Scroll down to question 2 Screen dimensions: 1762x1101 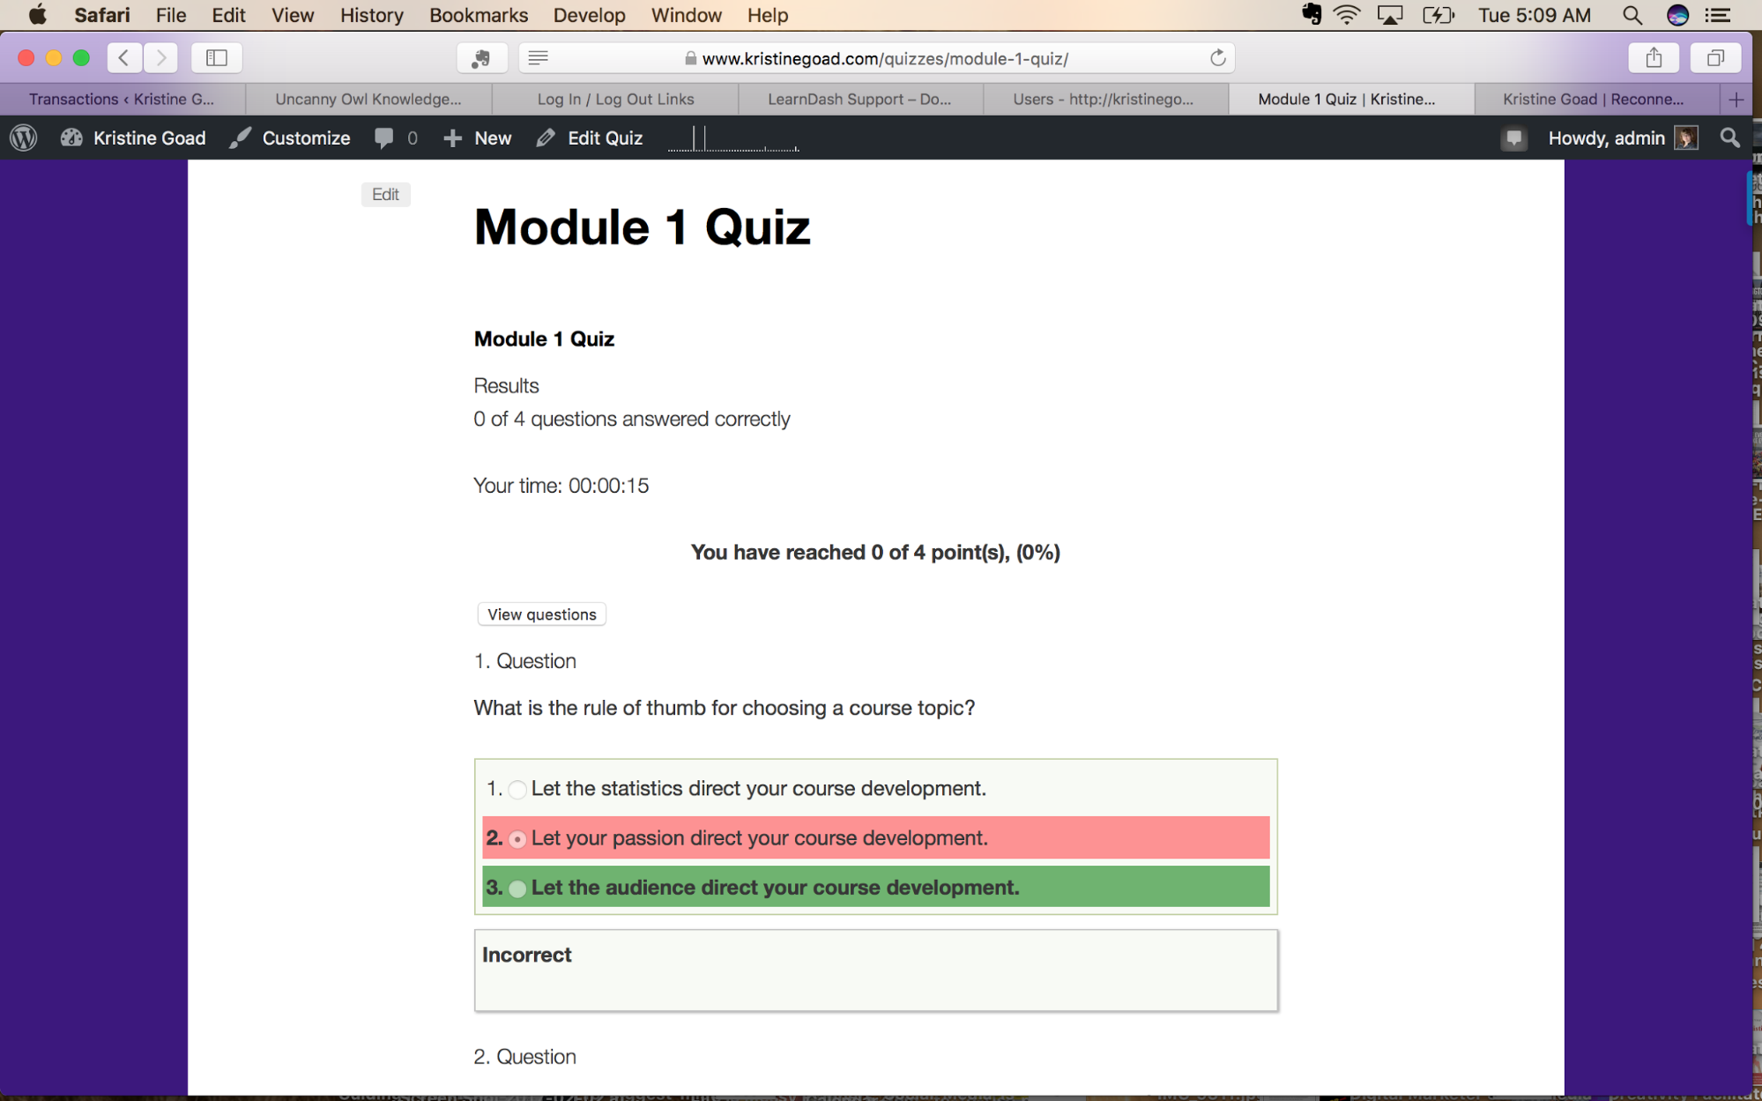[524, 1055]
